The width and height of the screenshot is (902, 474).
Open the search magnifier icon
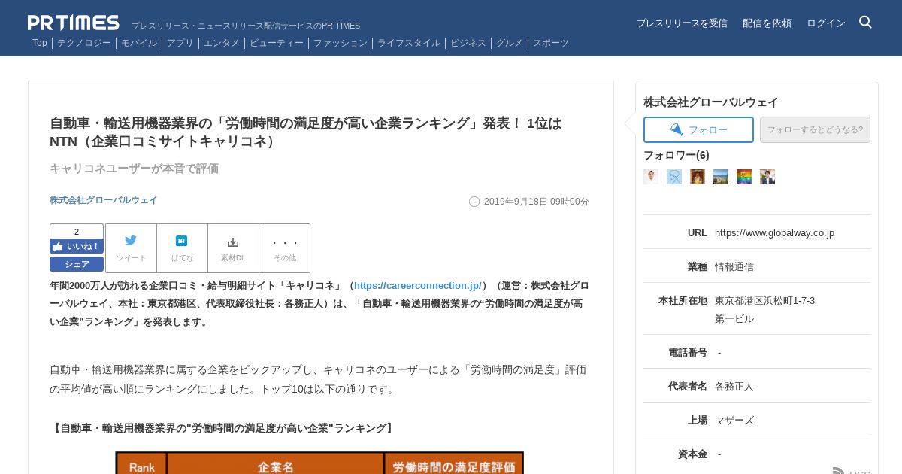point(865,23)
